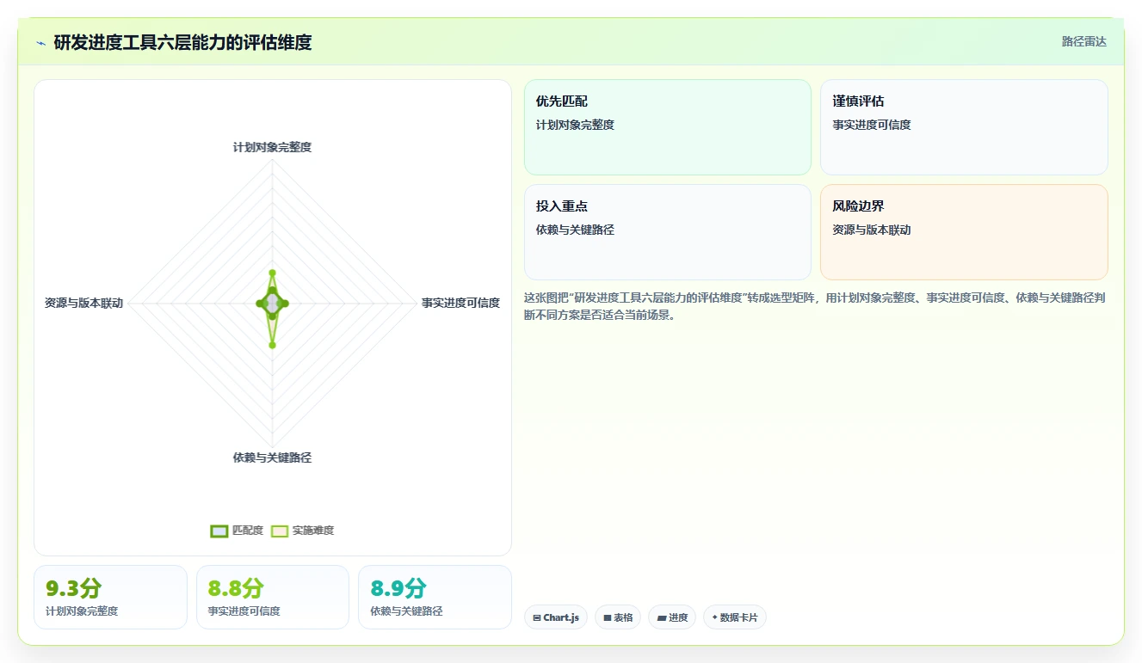
Task: Select the 8.8分 score card
Action: (x=273, y=597)
